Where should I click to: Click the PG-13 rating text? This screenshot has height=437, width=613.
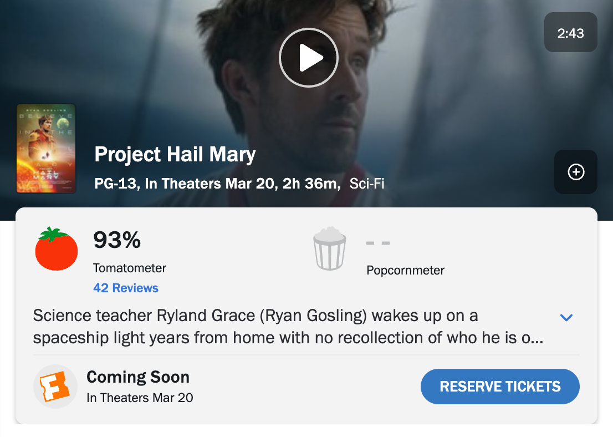[x=115, y=184]
